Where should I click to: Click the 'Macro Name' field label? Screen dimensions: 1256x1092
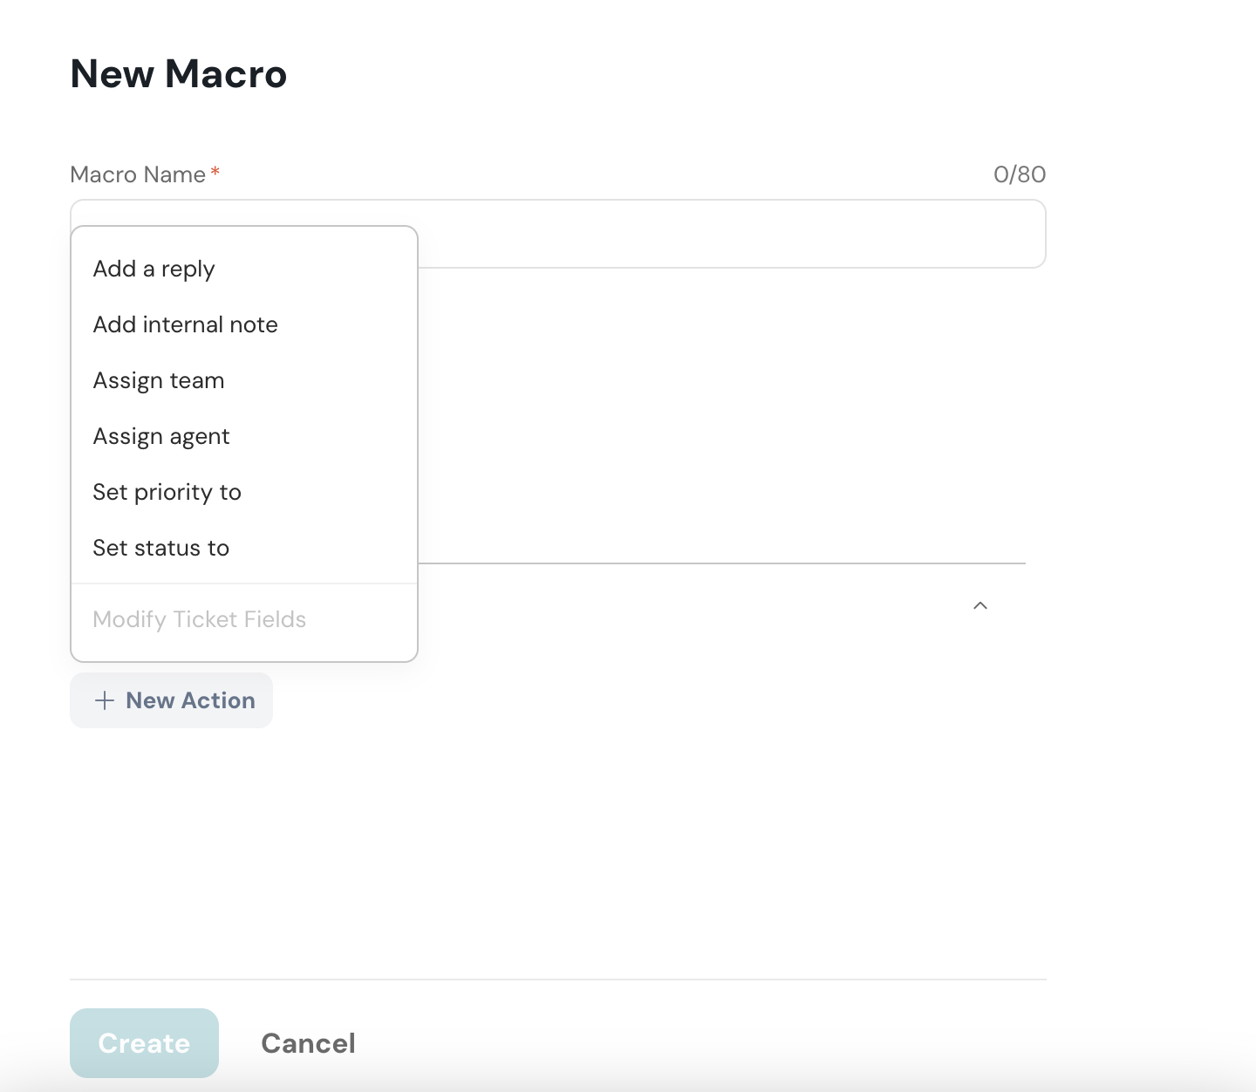138,174
